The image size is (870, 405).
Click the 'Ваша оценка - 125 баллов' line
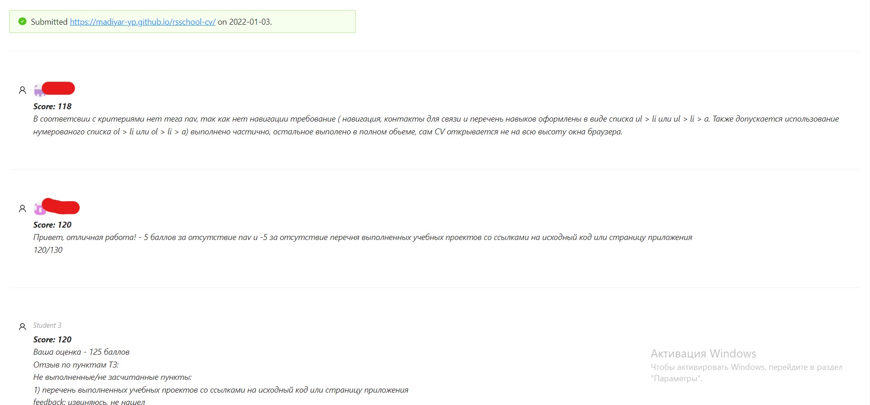click(82, 352)
